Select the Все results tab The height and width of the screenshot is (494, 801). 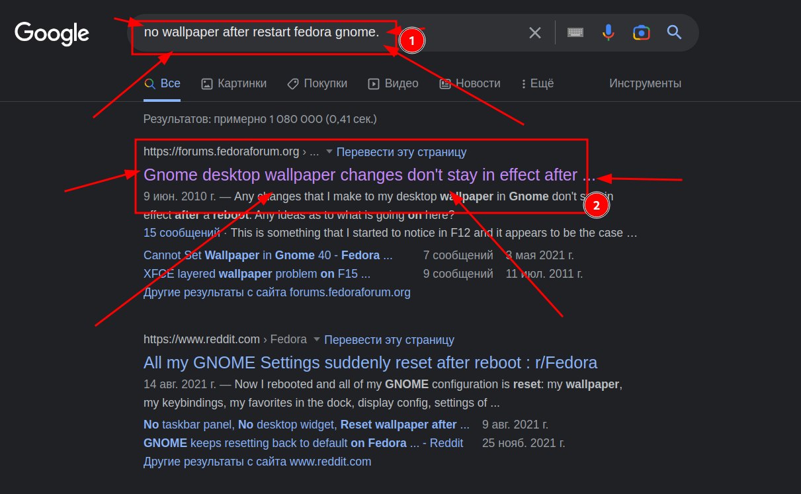click(162, 83)
